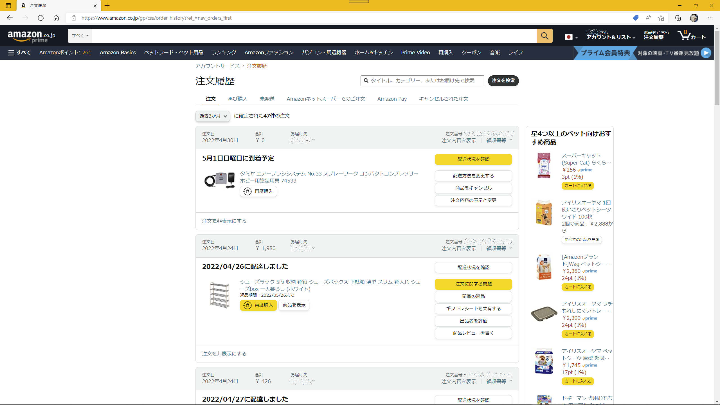Click the Wag pet sheet product image
The height and width of the screenshot is (405, 720).
point(544,267)
